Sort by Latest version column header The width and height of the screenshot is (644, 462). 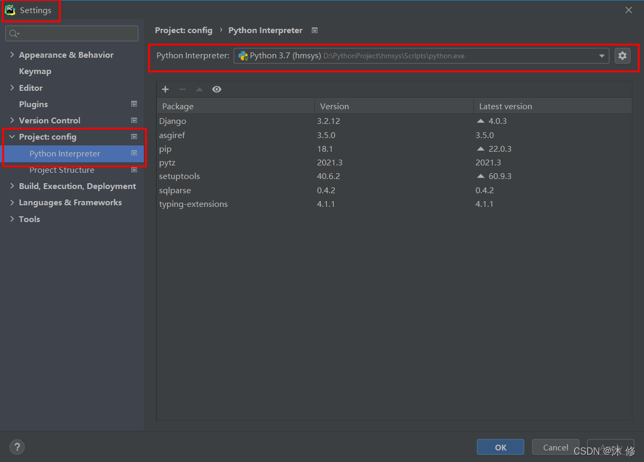coord(553,106)
